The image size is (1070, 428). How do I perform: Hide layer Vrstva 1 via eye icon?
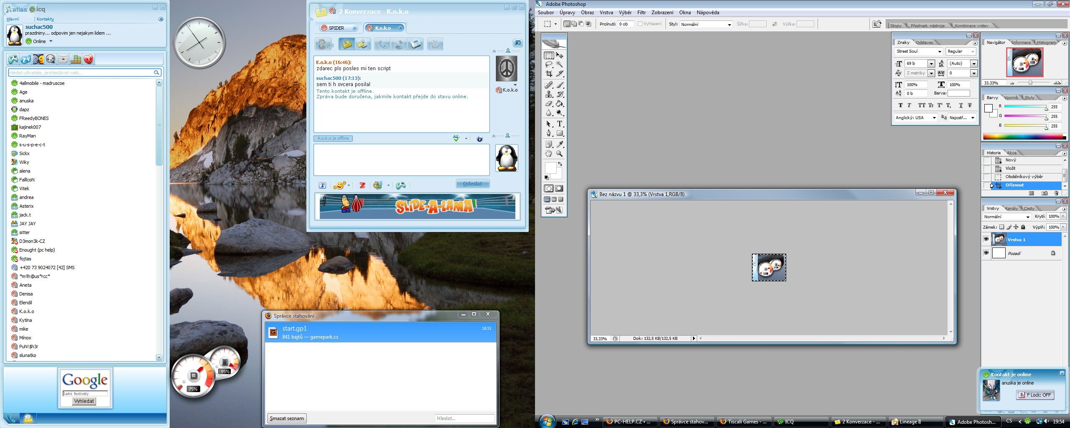(x=986, y=239)
